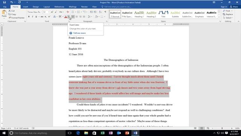Switch to the Layout tab
The image size is (241, 136).
47,7
